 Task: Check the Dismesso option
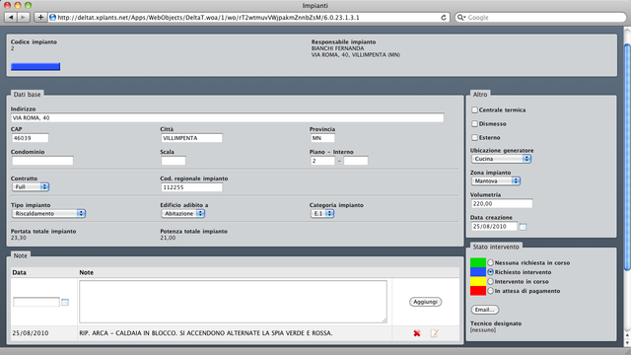[x=475, y=123]
